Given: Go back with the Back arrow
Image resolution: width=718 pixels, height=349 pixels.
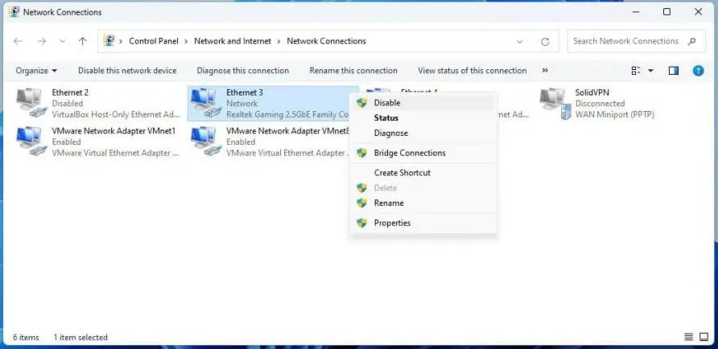Looking at the screenshot, I should click(18, 41).
